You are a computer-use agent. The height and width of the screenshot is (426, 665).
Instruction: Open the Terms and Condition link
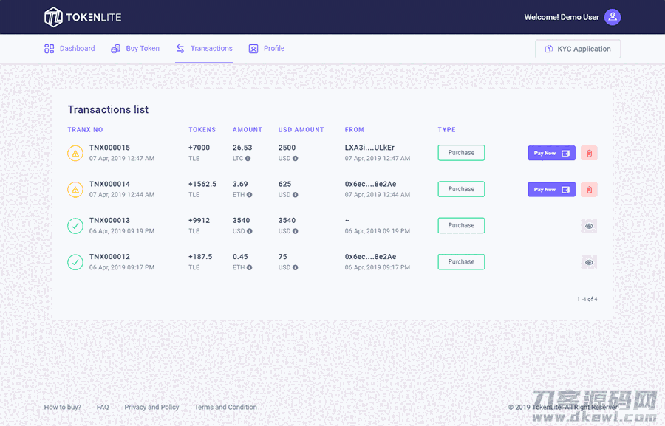[225, 407]
